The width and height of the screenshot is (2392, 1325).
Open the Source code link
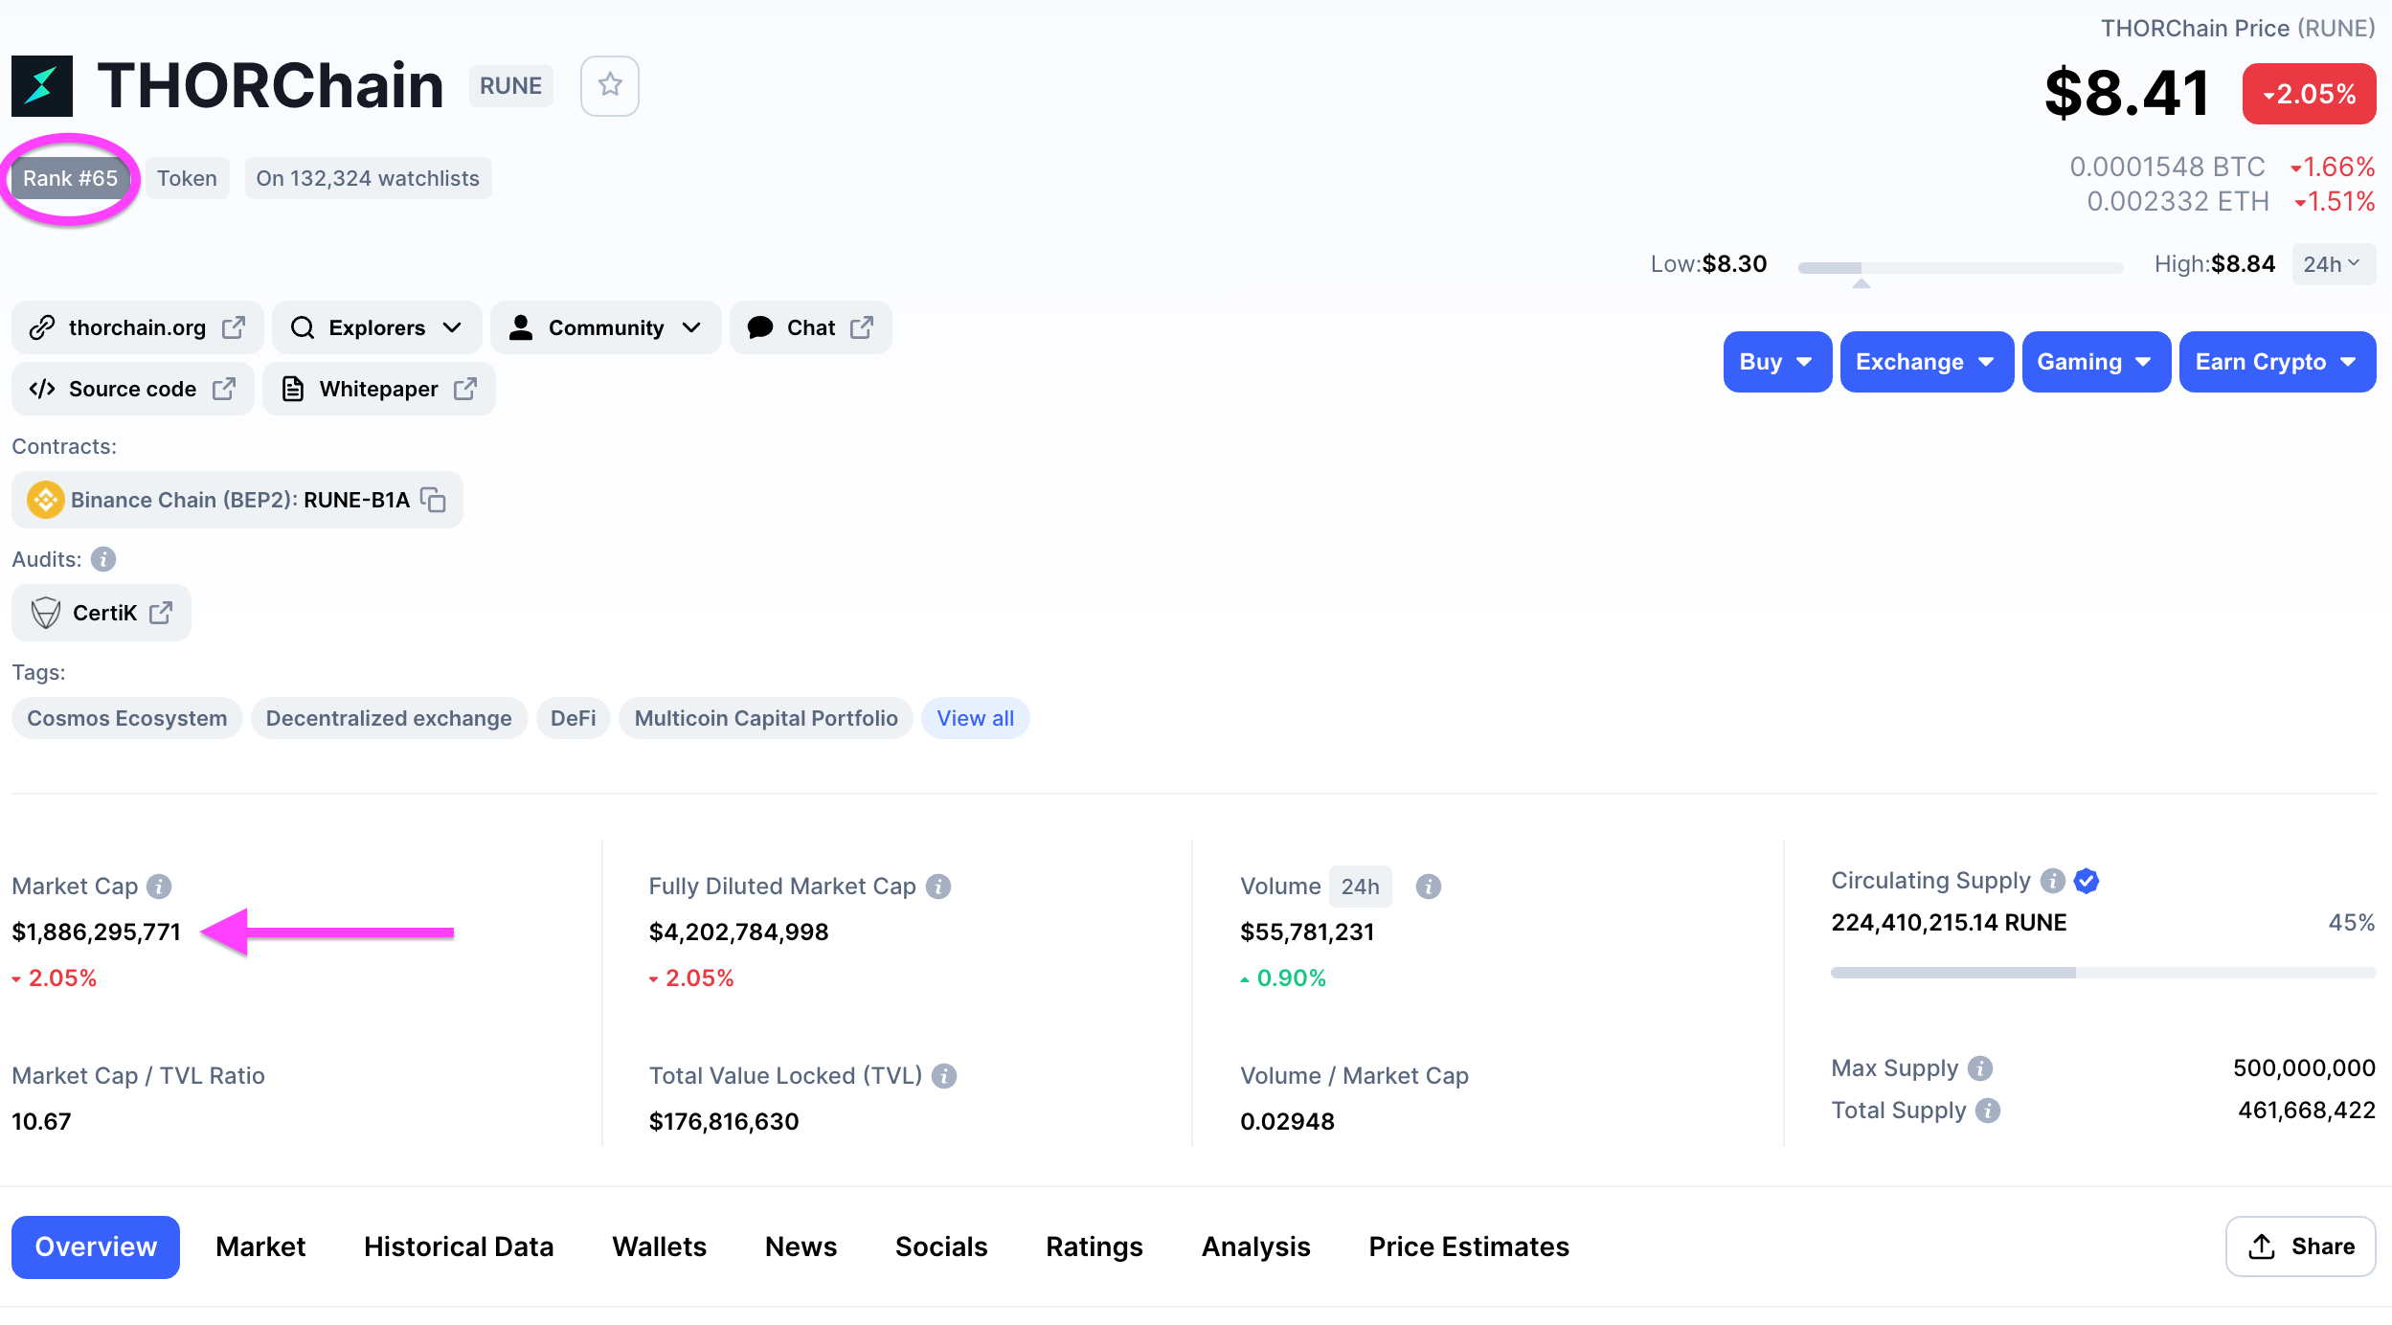(133, 390)
